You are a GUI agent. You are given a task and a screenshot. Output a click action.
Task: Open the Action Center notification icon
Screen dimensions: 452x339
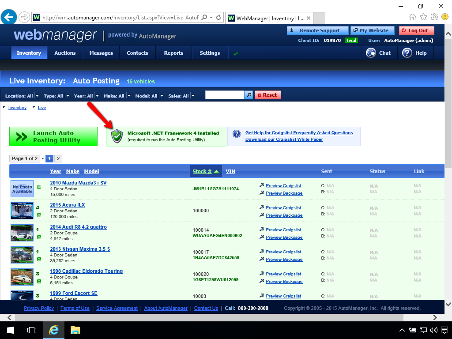coord(444,330)
